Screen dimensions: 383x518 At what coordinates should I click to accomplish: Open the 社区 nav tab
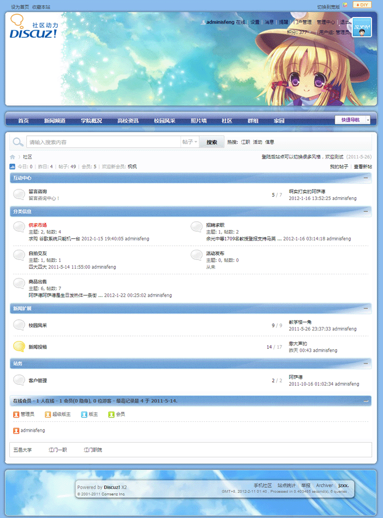(227, 121)
